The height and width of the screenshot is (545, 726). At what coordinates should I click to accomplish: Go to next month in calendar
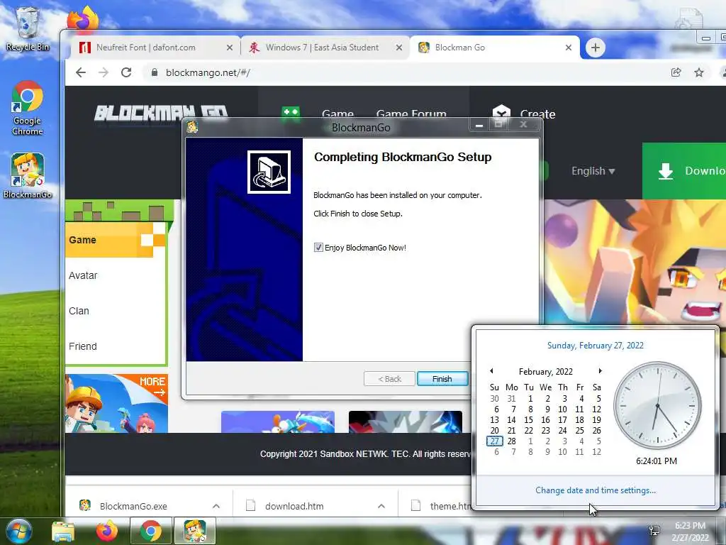pyautogui.click(x=600, y=370)
